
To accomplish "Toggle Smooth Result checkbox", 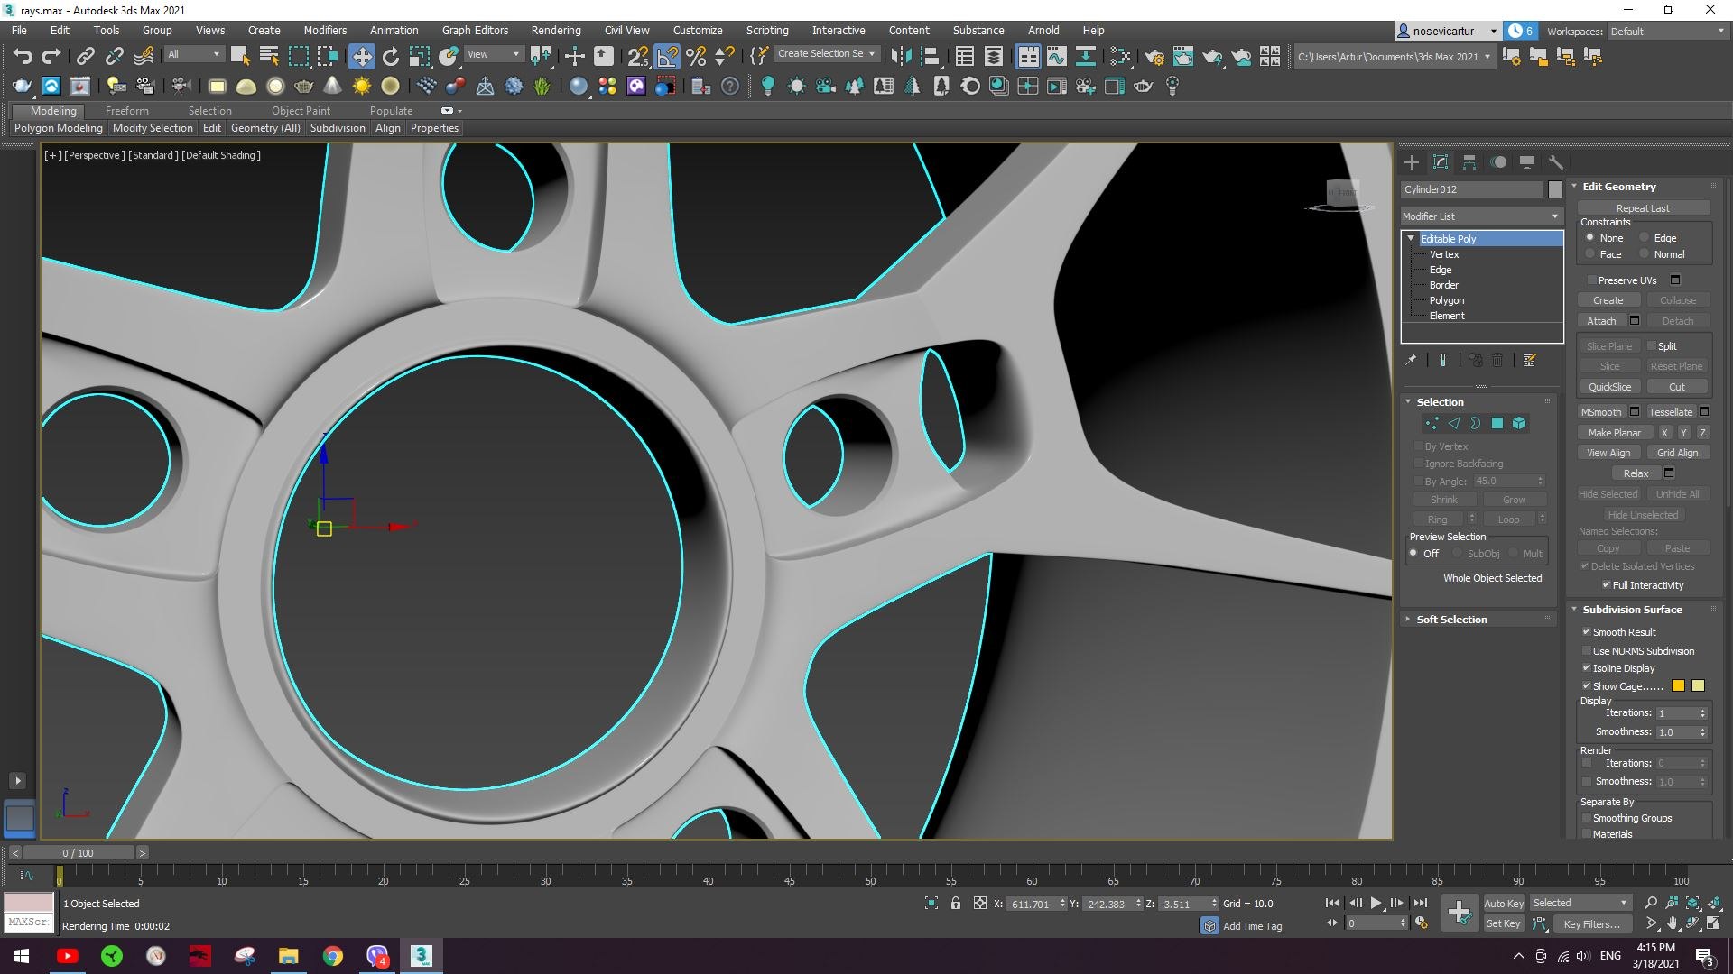I will (x=1587, y=632).
